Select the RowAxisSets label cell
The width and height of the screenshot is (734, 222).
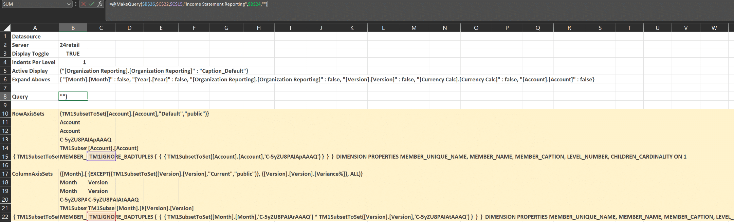pyautogui.click(x=35, y=114)
